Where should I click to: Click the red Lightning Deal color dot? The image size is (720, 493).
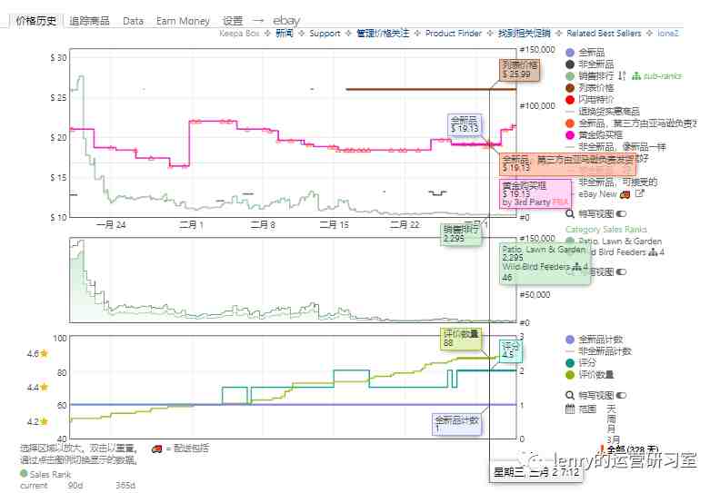tap(570, 100)
